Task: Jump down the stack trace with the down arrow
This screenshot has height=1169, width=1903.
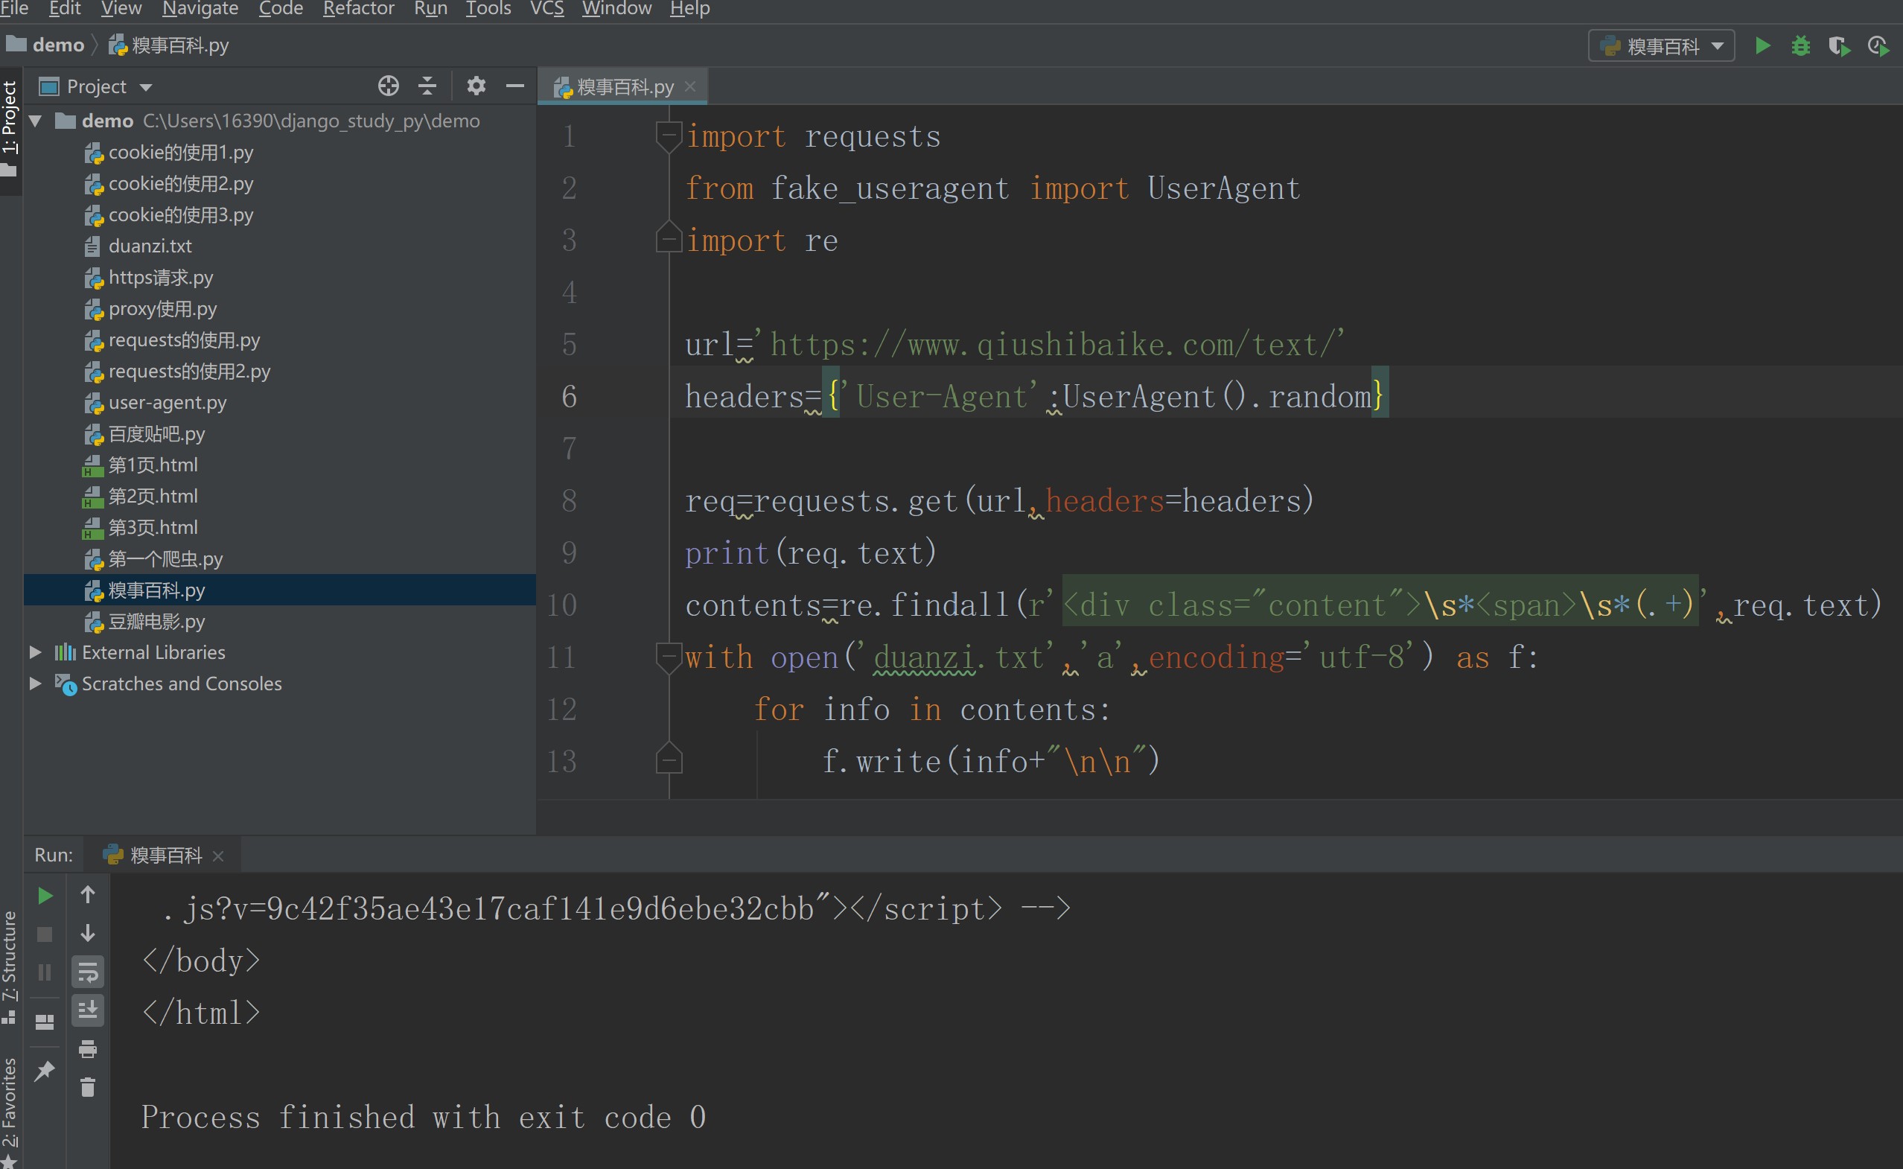Action: coord(88,933)
